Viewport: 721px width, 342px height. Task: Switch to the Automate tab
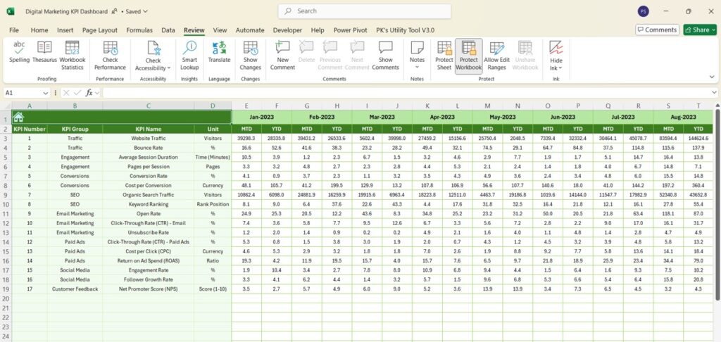[x=250, y=30]
